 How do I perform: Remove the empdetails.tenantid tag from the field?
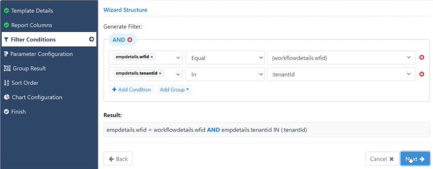[x=160, y=74]
